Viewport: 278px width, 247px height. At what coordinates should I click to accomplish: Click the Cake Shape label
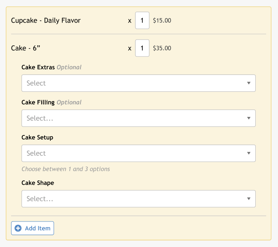tap(38, 183)
